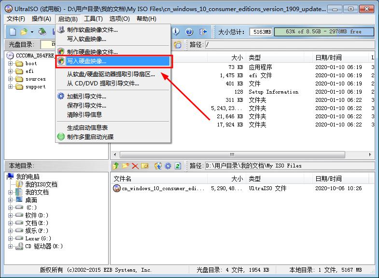The height and width of the screenshot is (278, 379).
Task: Click the floppy icon beside 制作软盘映像文件
Action: click(x=61, y=30)
